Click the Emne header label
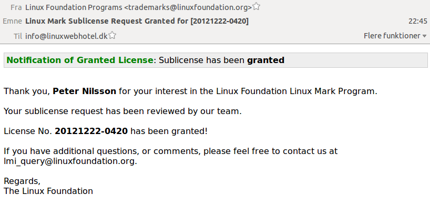This screenshot has width=430, height=215. pos(12,21)
